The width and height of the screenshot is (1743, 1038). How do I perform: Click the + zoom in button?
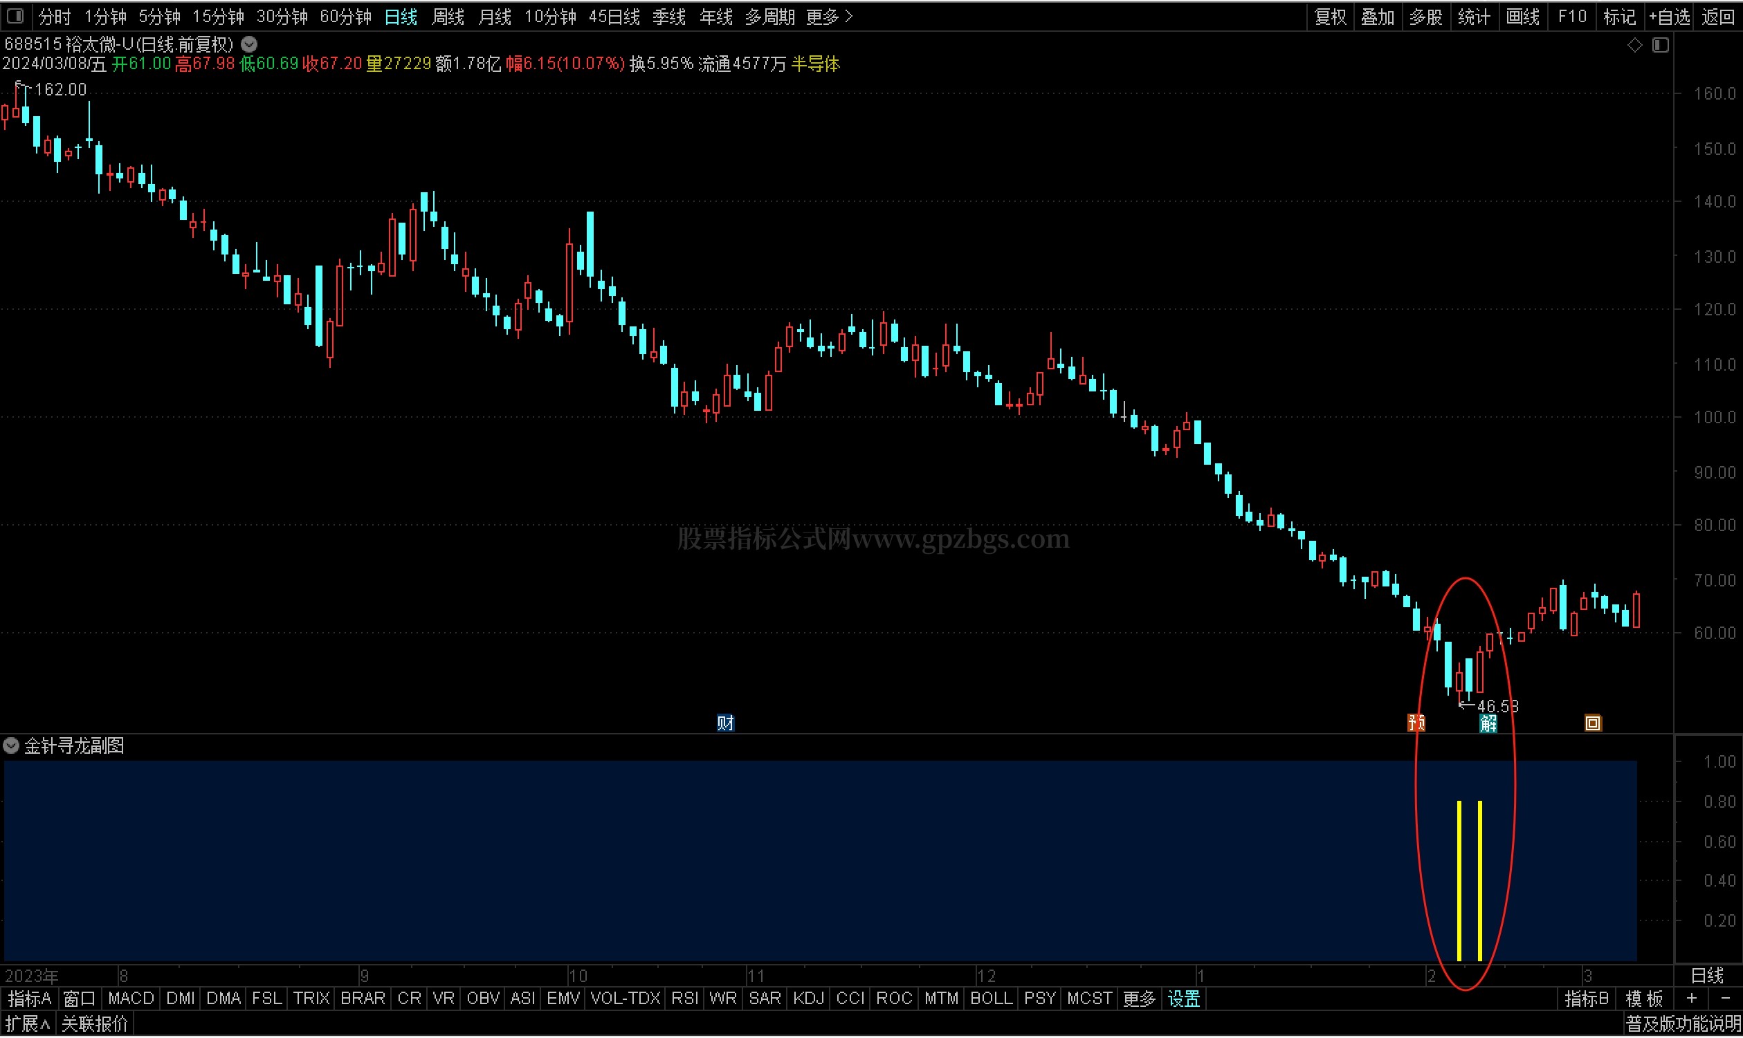point(1691,999)
